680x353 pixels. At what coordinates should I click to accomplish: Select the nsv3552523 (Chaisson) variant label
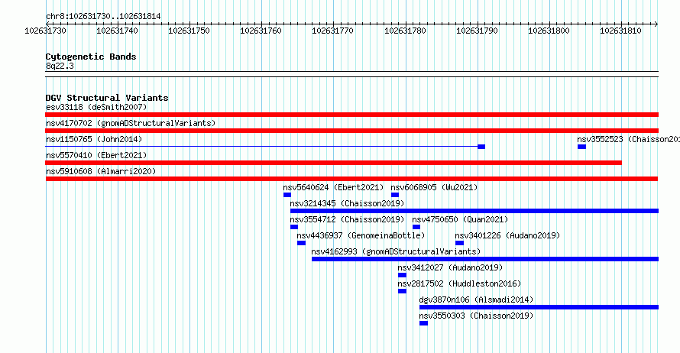click(x=628, y=139)
